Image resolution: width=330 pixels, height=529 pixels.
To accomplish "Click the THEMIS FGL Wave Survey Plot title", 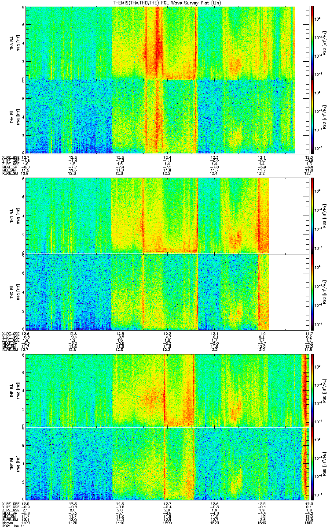I will click(x=167, y=3).
